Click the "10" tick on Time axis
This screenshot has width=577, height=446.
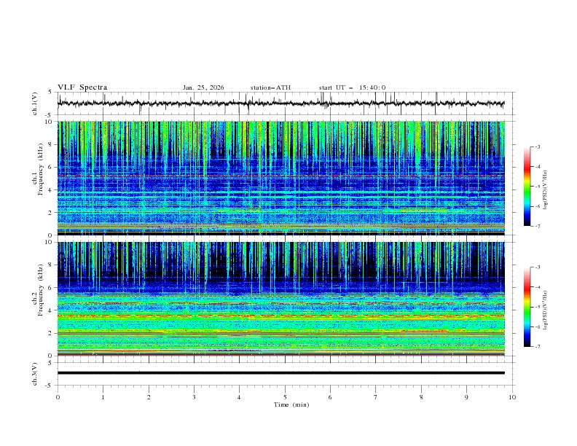(x=512, y=397)
